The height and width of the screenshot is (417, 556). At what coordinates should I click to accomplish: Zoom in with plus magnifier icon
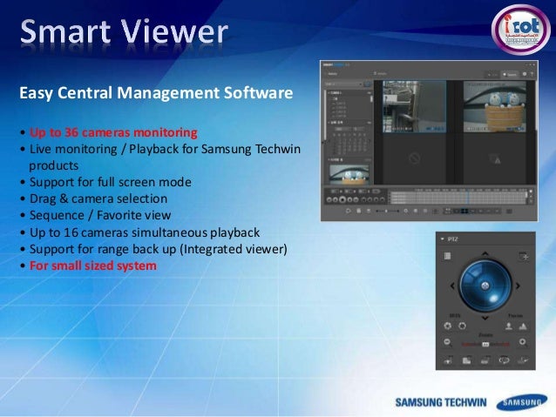[522, 342]
